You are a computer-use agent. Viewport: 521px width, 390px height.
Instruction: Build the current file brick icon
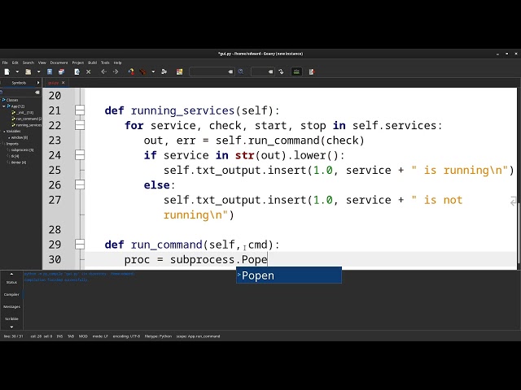pos(143,71)
